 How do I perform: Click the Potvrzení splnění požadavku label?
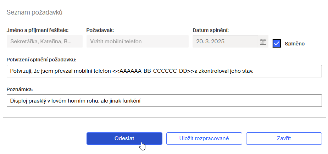click(x=41, y=60)
